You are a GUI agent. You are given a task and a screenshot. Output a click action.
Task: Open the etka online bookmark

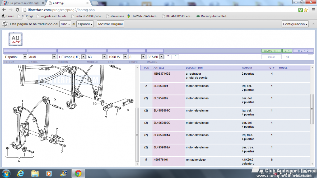pos(115,16)
